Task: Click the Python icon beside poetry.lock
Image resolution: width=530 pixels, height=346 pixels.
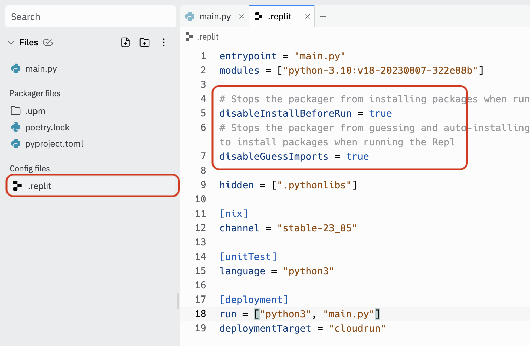Action: pyautogui.click(x=16, y=127)
